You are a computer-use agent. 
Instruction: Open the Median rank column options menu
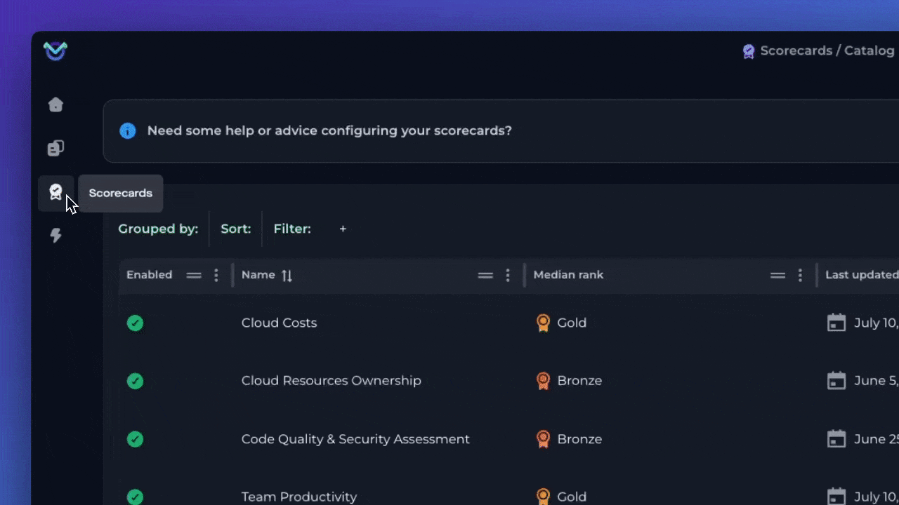pos(800,276)
